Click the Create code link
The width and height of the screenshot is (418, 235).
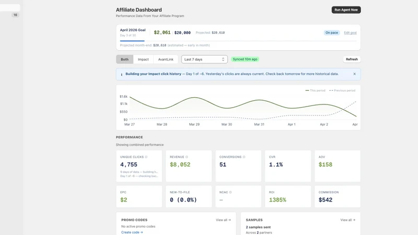pyautogui.click(x=132, y=232)
